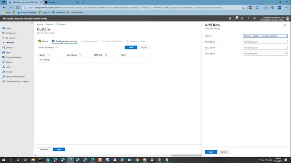Screen dimensions: 291x163
Task: Open the Microsoft Store bookmark
Action: pos(75,13)
